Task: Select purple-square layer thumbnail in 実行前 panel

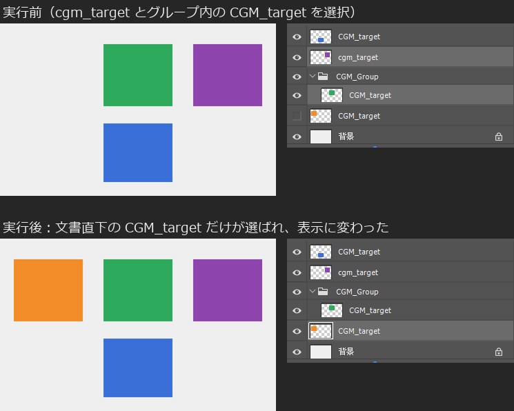Action: click(321, 57)
